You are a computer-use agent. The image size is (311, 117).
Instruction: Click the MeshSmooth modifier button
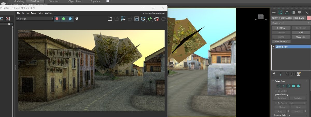coord(281,41)
